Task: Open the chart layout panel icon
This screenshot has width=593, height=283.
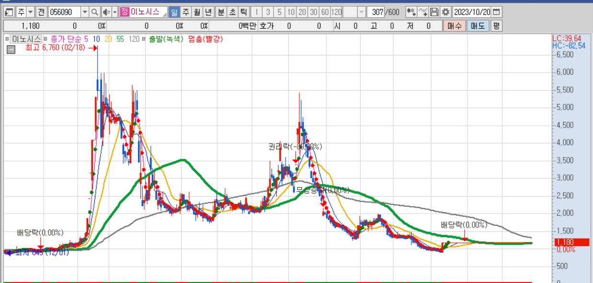Action: [x=9, y=12]
